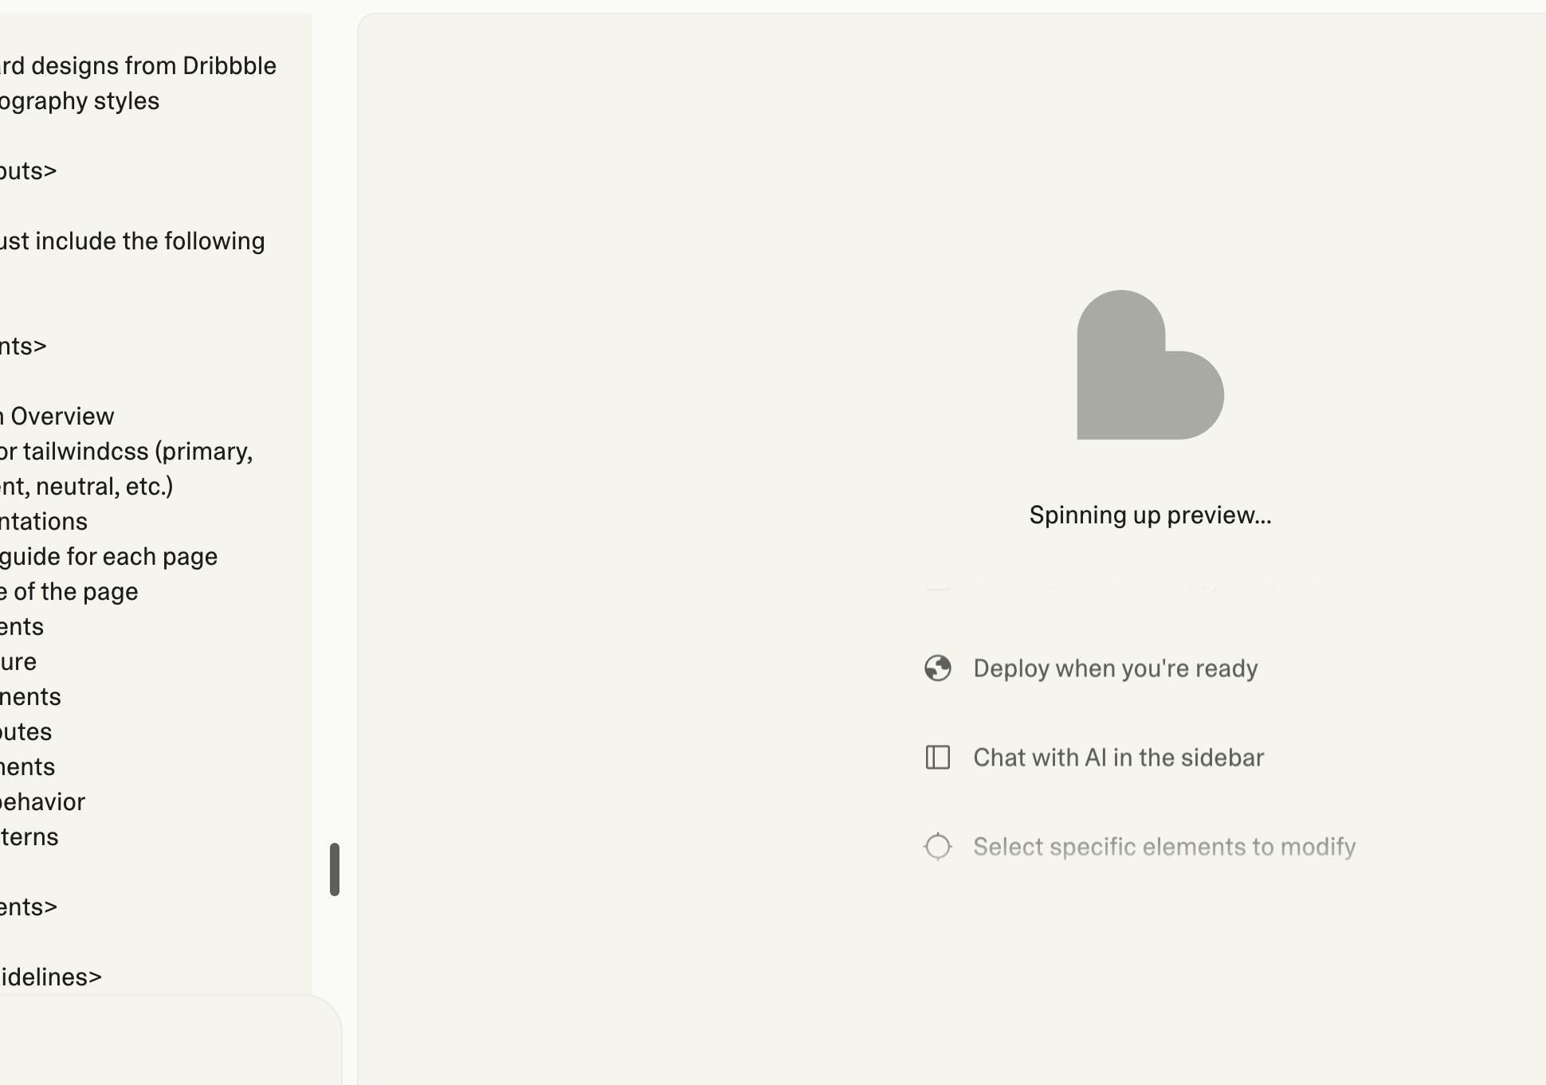Screen dimensions: 1546x1085
Task: Click the "designs from Dribbble" message line
Action: (139, 66)
